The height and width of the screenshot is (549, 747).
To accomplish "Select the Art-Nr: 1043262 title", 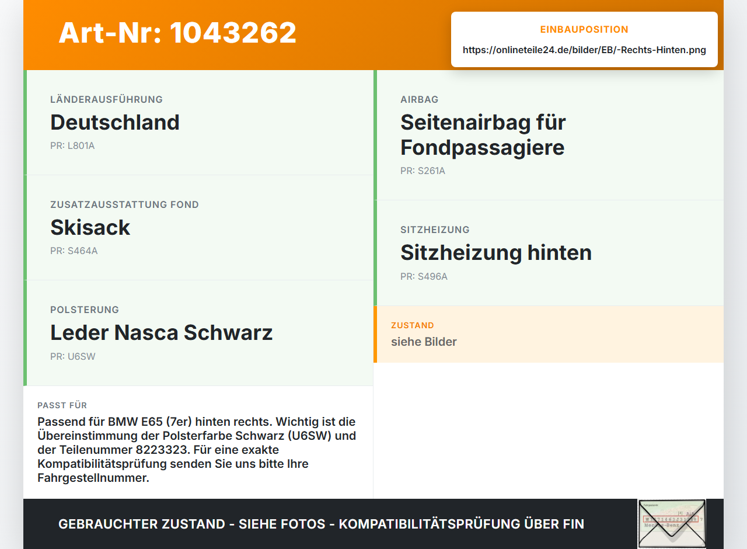I will 177,33.
